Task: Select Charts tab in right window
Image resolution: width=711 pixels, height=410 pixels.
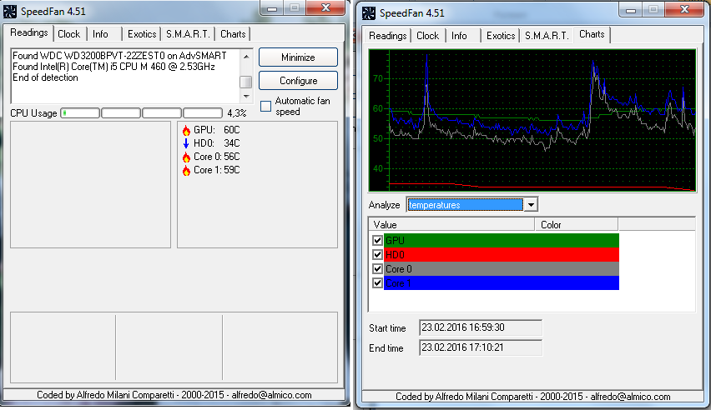Action: click(592, 34)
